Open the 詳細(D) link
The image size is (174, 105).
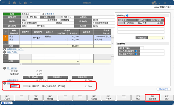tap(15, 86)
